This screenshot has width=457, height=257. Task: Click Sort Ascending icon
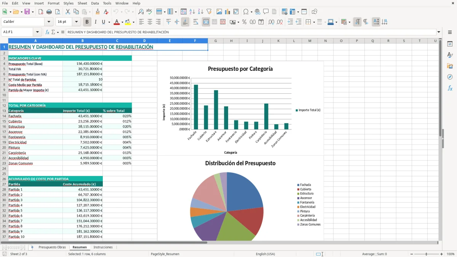192,12
